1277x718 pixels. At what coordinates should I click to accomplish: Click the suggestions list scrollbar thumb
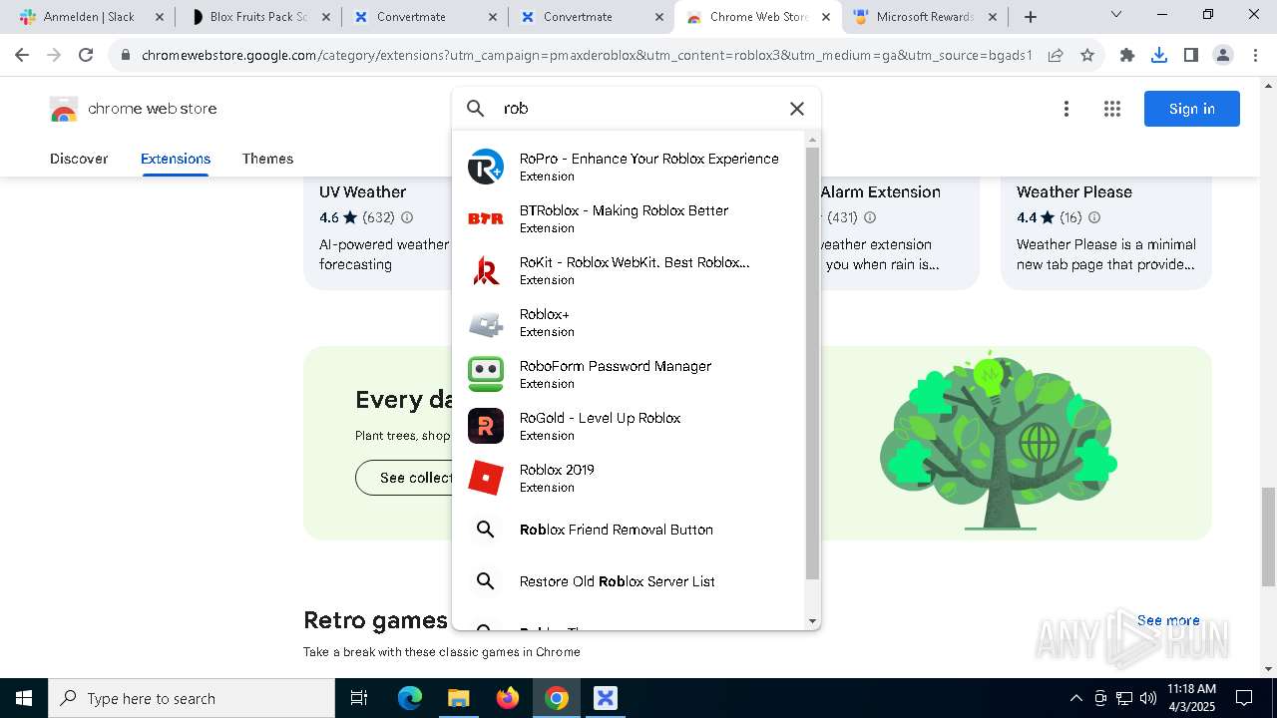(x=812, y=364)
